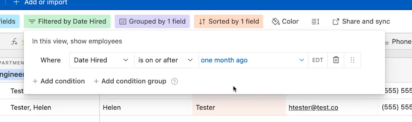Viewport: 412px width, 122px height.
Task: Click Add condition
Action: (58, 81)
